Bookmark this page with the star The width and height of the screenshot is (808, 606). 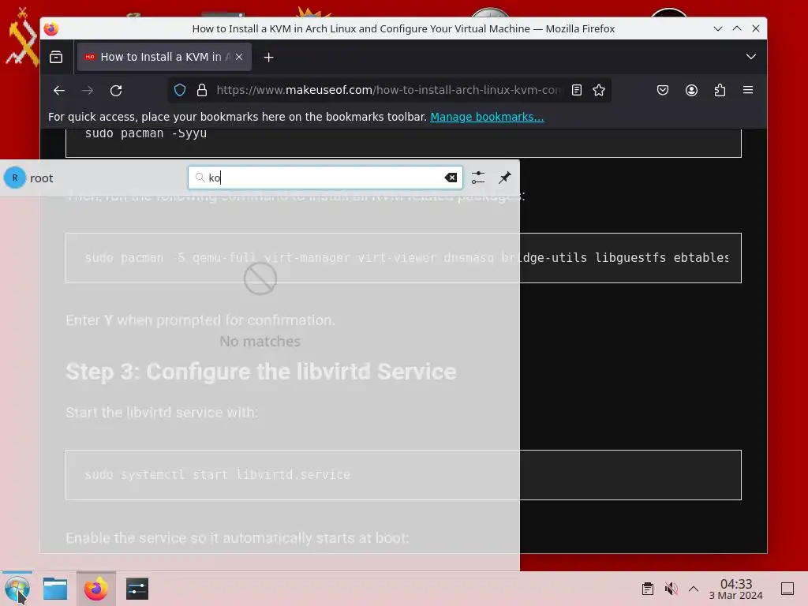pyautogui.click(x=599, y=90)
